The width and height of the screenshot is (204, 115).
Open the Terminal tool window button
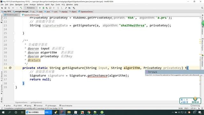(x=38, y=106)
